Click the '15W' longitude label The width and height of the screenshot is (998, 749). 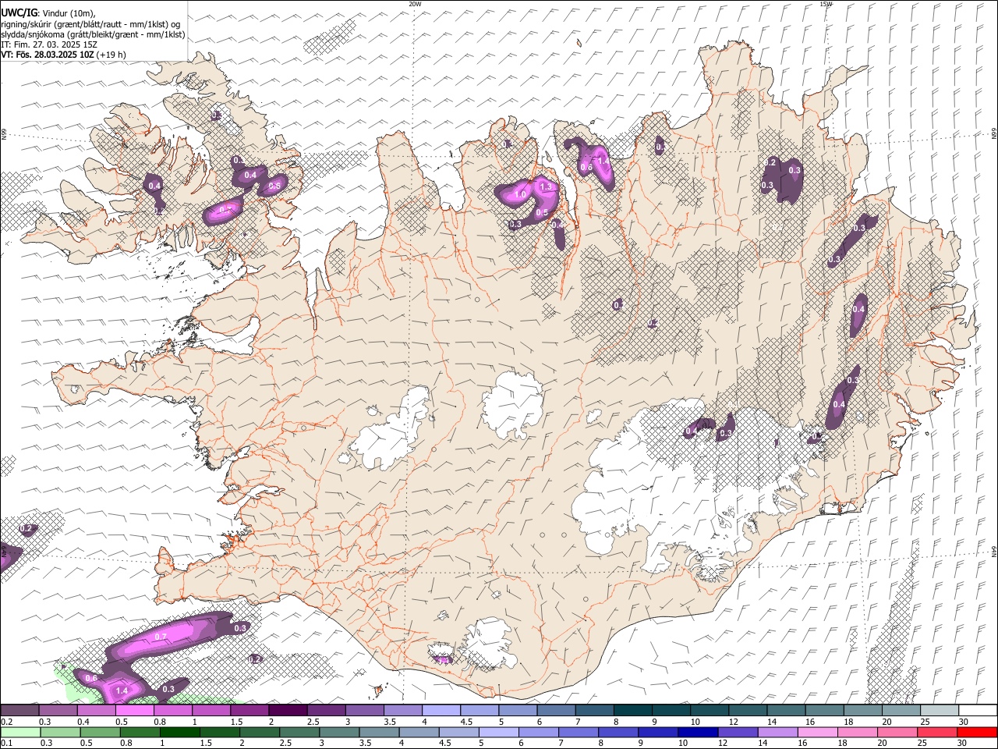click(x=826, y=4)
